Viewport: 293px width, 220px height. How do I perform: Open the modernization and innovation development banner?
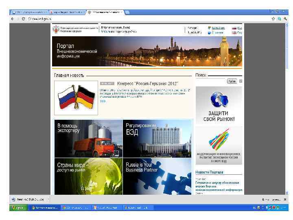219,146
